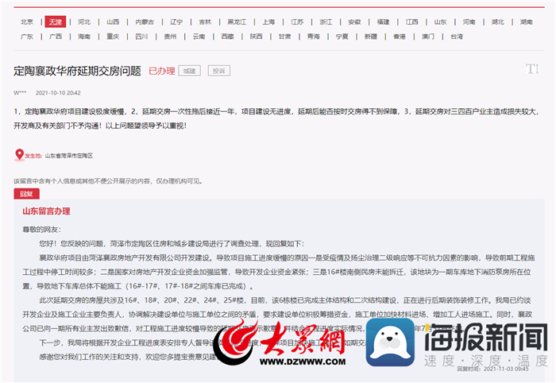Open the 云南 link
The width and height of the screenshot is (556, 383).
click(199, 37)
